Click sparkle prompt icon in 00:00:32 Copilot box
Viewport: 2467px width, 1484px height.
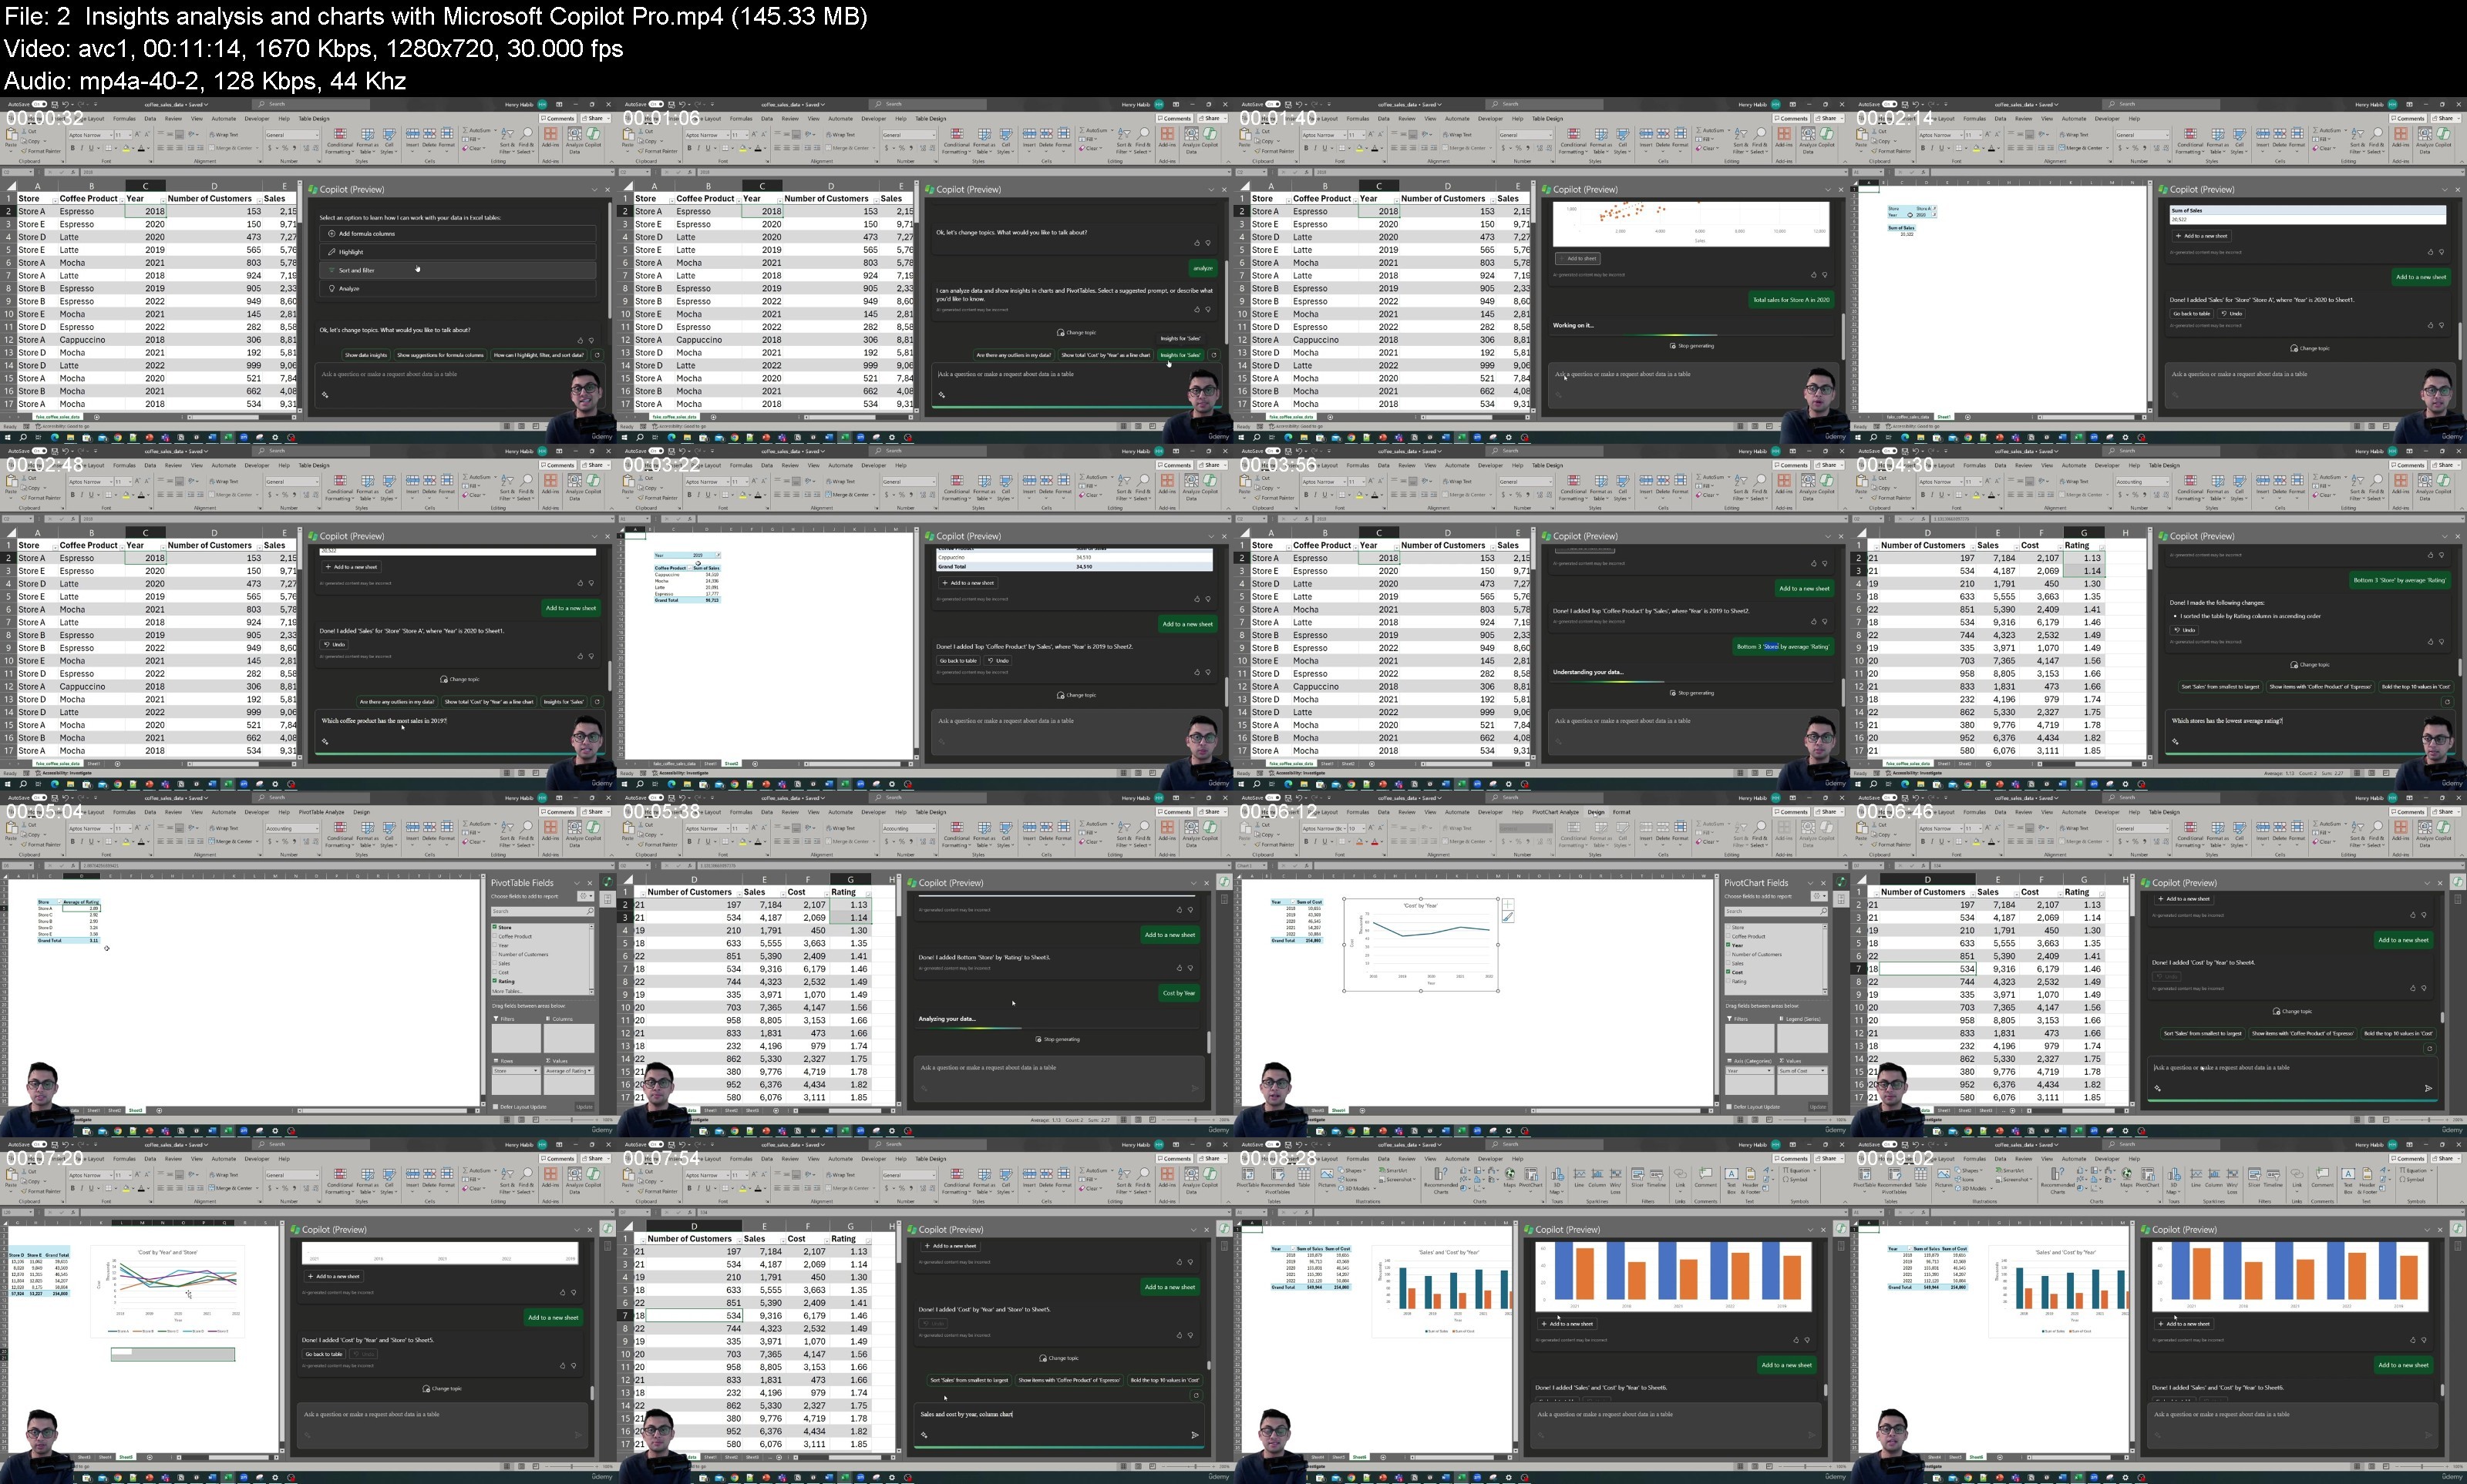(x=324, y=395)
